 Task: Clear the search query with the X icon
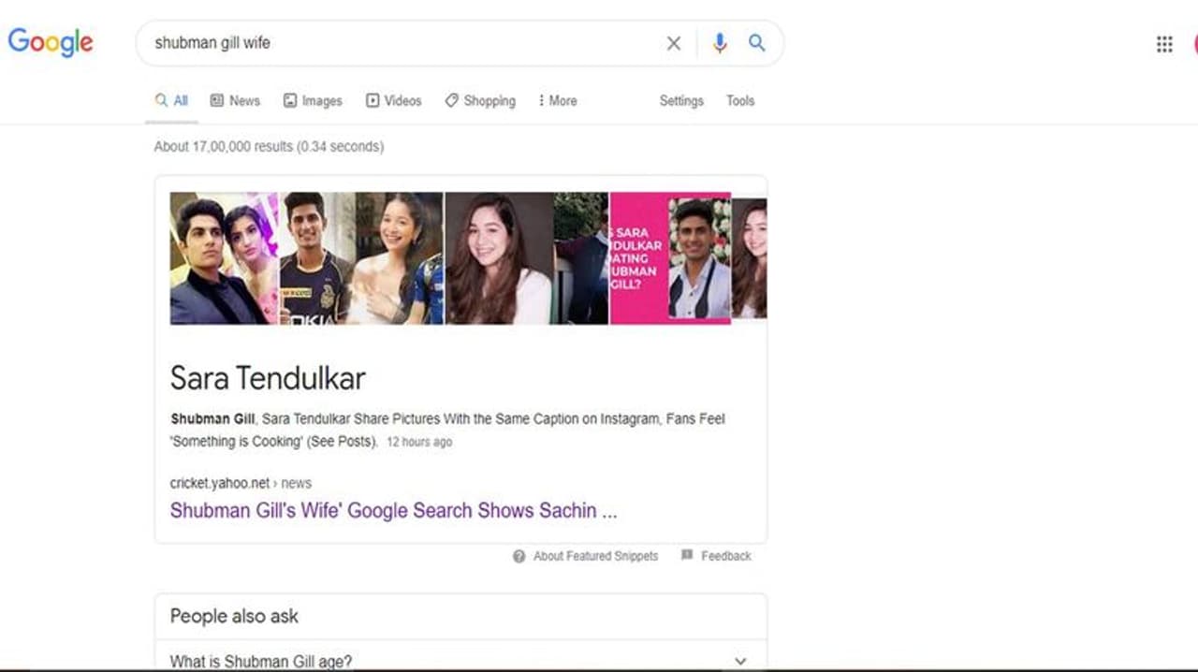[673, 43]
